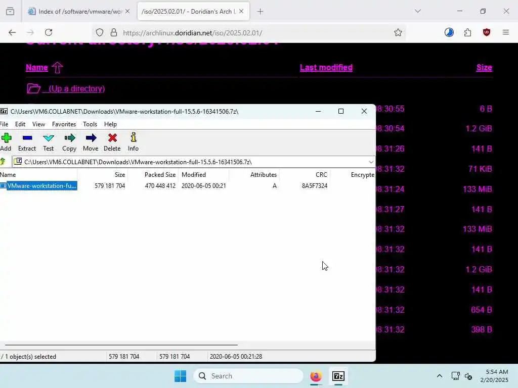Click the site padlock security icon
The image size is (518, 388).
(x=114, y=32)
